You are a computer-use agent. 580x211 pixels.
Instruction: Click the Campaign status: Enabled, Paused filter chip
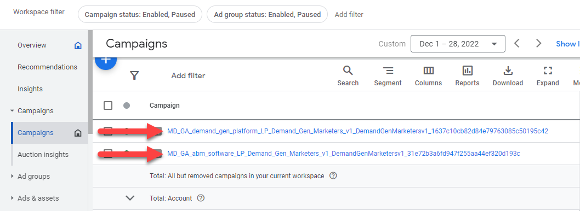click(140, 14)
